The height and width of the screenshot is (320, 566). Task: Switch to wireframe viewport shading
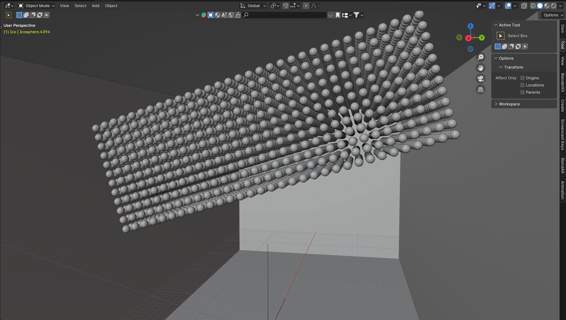pos(533,6)
